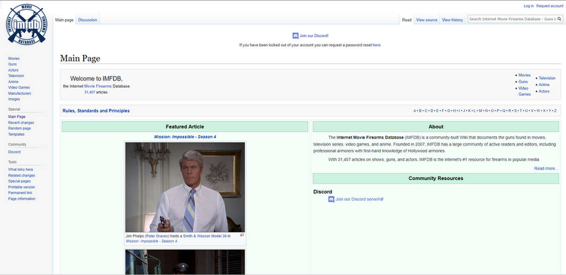Viewport: 566px width, 275px height.
Task: Click the Discord icon in the top banner
Action: 295,36
